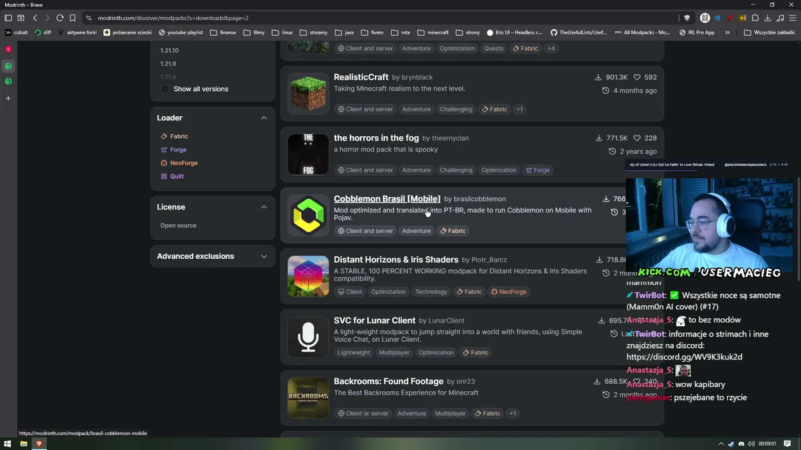This screenshot has width=801, height=450.
Task: Open Brave main hamburger menu
Action: coord(792,18)
